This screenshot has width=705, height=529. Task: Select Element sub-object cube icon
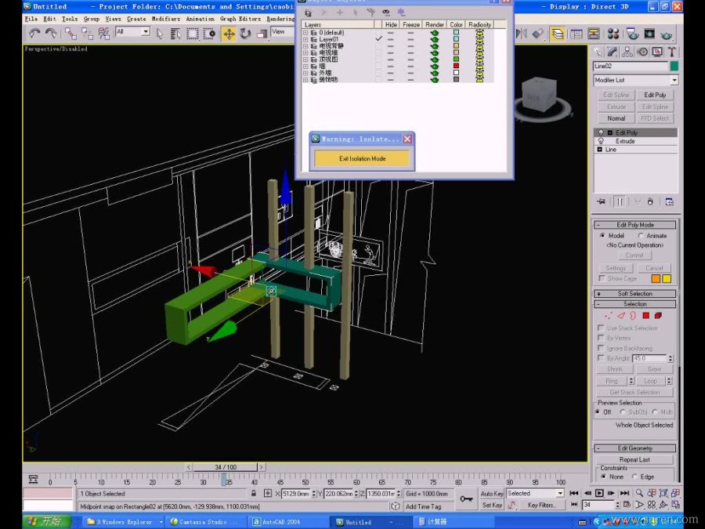(658, 316)
